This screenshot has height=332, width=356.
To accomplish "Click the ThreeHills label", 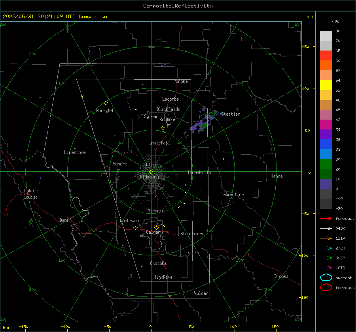I will pyautogui.click(x=199, y=173).
